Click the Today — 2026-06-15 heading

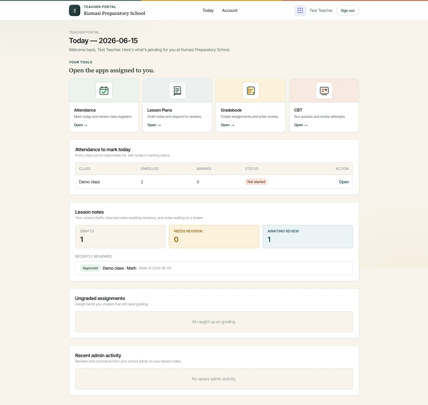[x=103, y=41]
